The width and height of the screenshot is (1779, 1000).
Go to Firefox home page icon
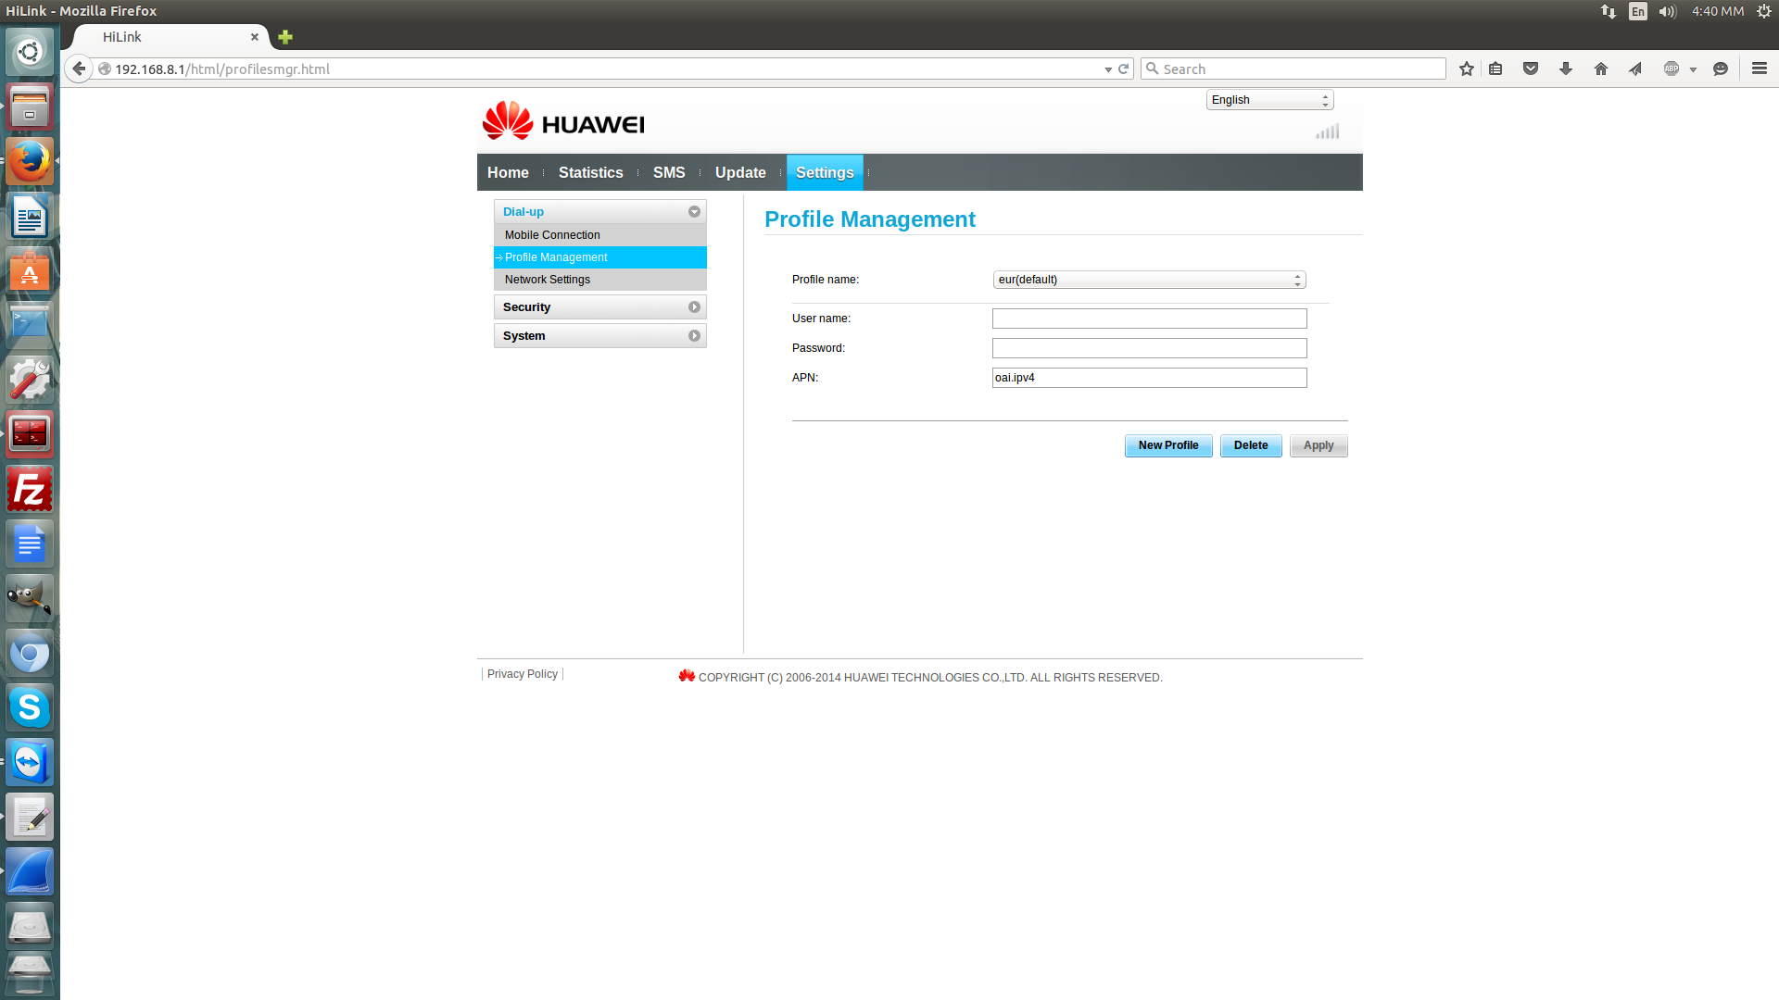click(x=1601, y=69)
